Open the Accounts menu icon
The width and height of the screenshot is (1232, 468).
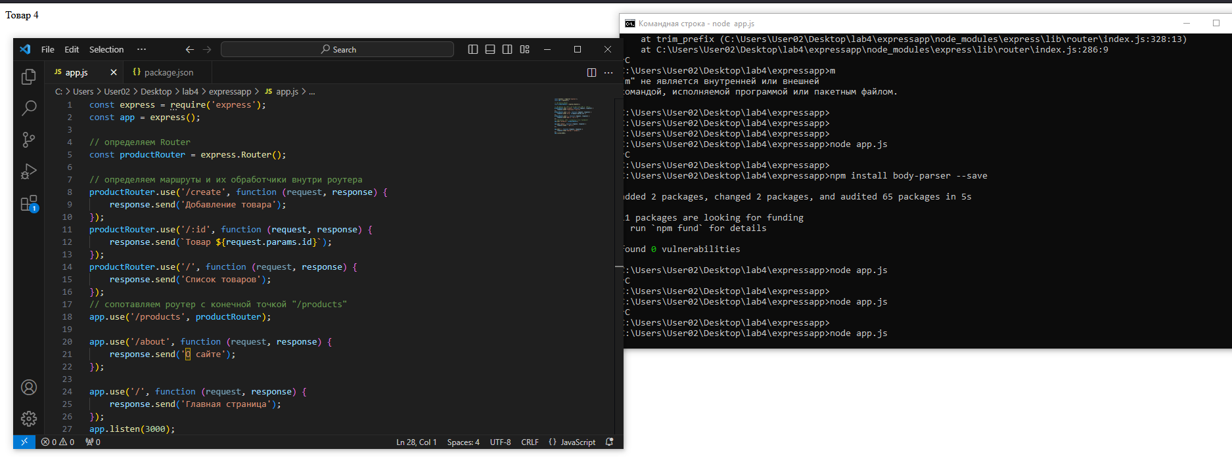click(28, 387)
